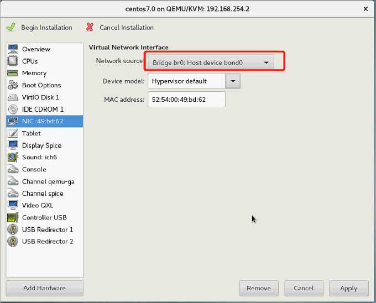376x303 pixels.
Task: Click Begin Installation label
Action: 46,28
